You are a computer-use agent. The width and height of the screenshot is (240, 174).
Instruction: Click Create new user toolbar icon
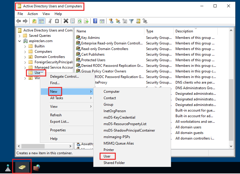[111, 21]
